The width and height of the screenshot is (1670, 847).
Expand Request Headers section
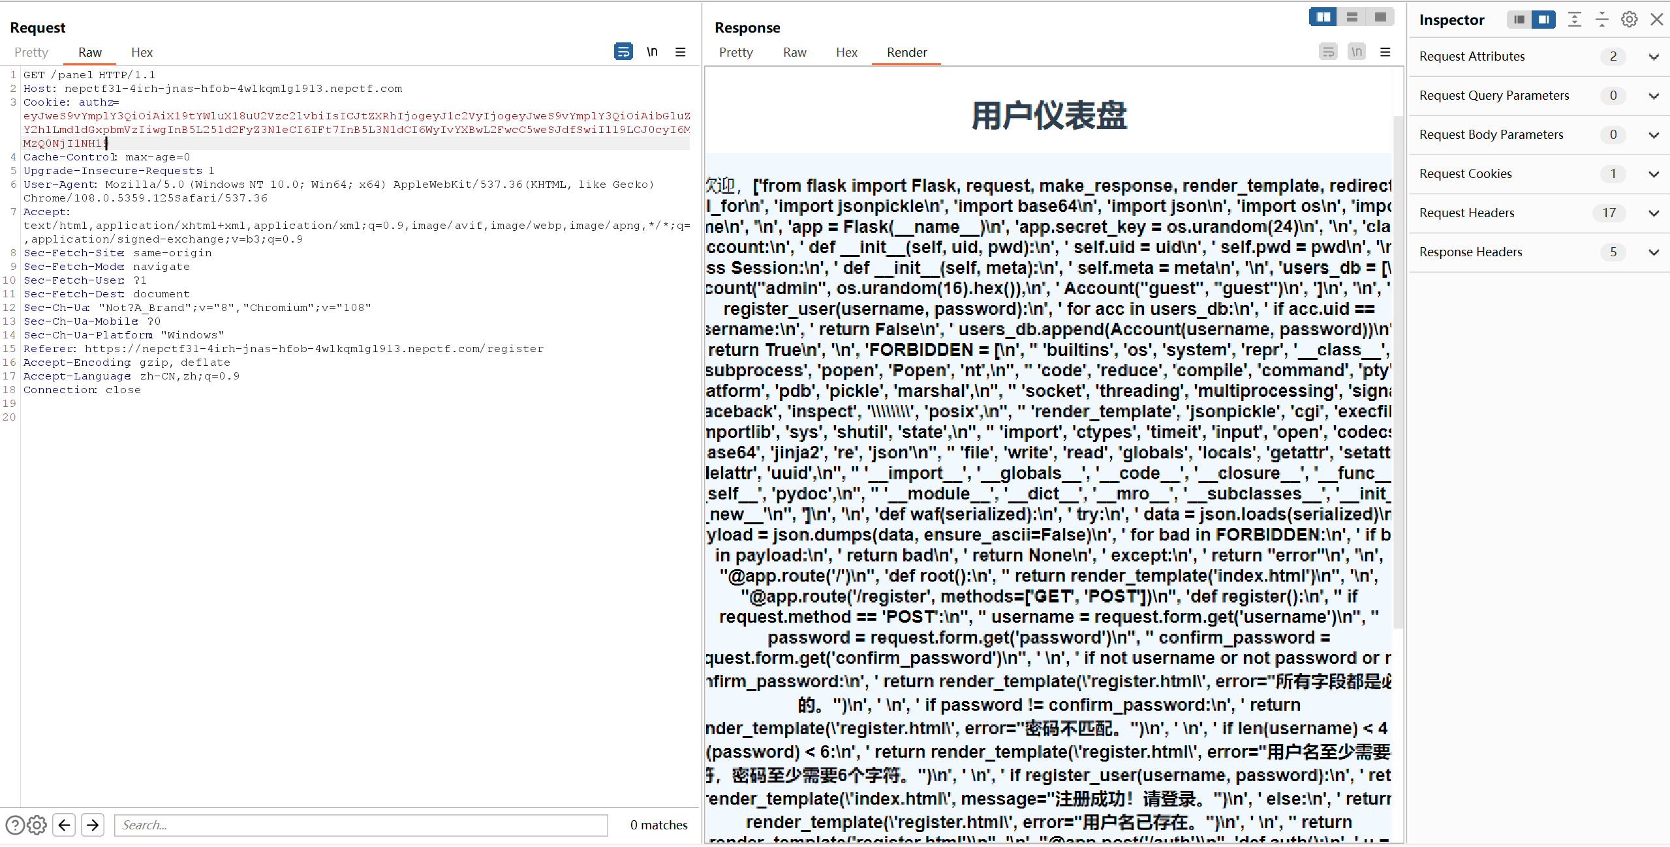[1654, 213]
